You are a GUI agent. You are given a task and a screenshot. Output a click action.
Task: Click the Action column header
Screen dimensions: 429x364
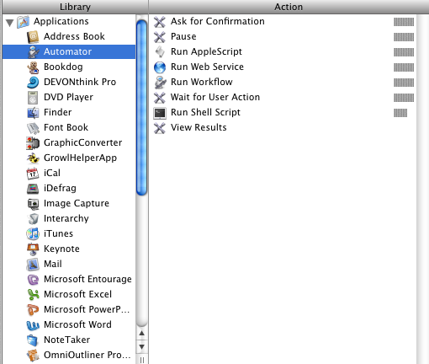coord(289,7)
